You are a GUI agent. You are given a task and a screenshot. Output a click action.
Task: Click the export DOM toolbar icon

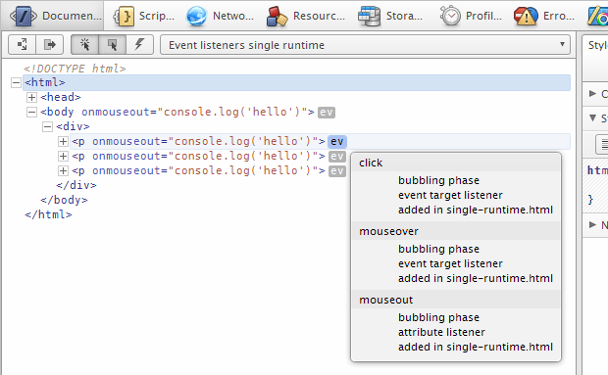[x=50, y=44]
